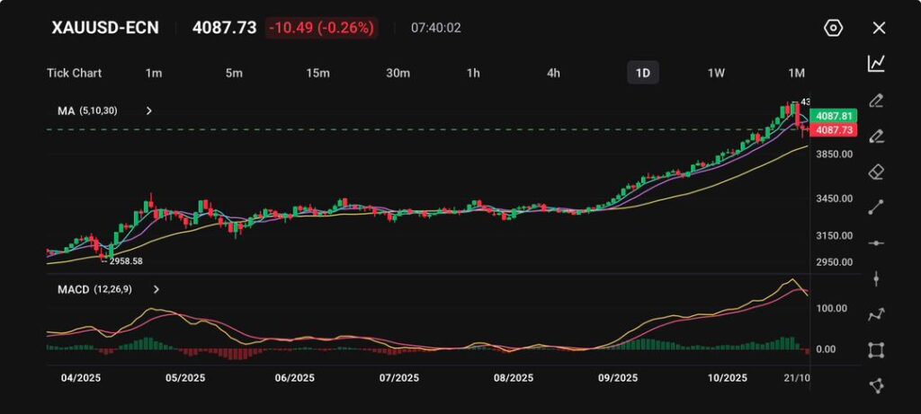This screenshot has height=414, width=921.
Task: Select the eraser tool
Action: pyautogui.click(x=877, y=172)
